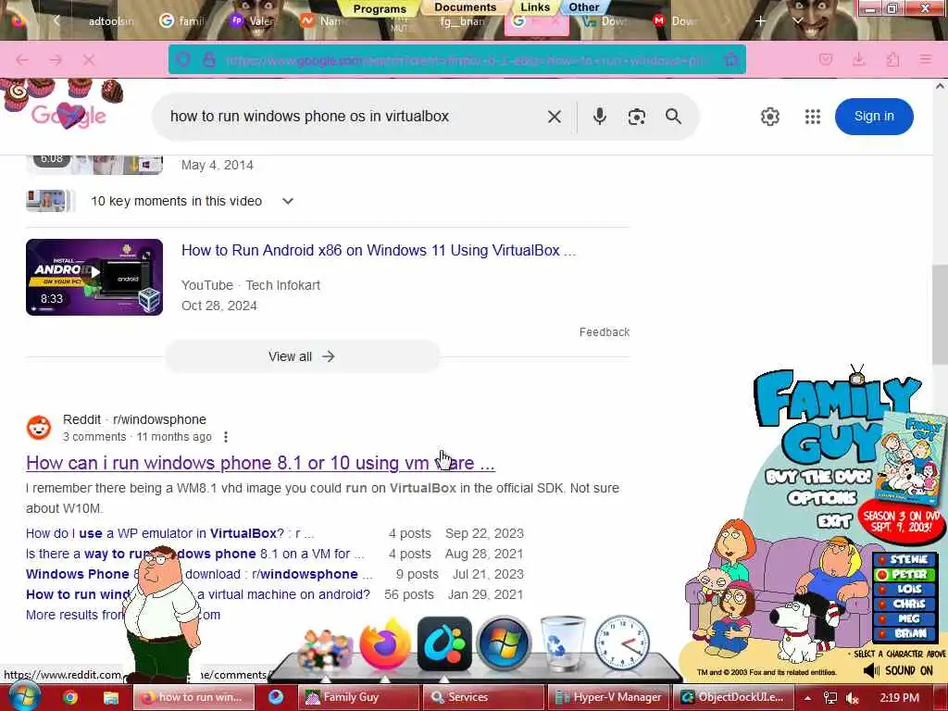
Task: Open ObjectDock settings icon in the dock
Action: tap(444, 644)
